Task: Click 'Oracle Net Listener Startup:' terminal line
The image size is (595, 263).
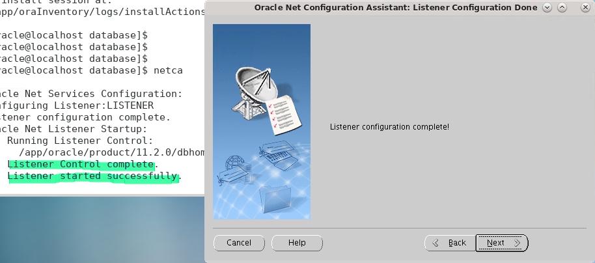Action: (74, 129)
